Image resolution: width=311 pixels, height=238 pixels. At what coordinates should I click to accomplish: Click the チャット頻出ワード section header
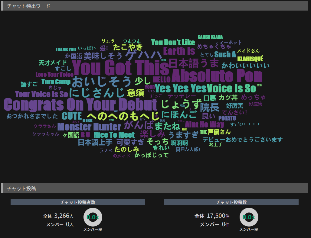pyautogui.click(x=155, y=6)
